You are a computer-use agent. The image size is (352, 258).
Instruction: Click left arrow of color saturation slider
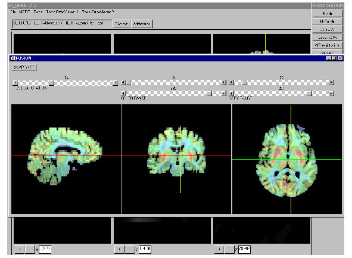(x=15, y=83)
